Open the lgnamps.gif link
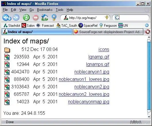The image size is (152, 126). (98, 64)
